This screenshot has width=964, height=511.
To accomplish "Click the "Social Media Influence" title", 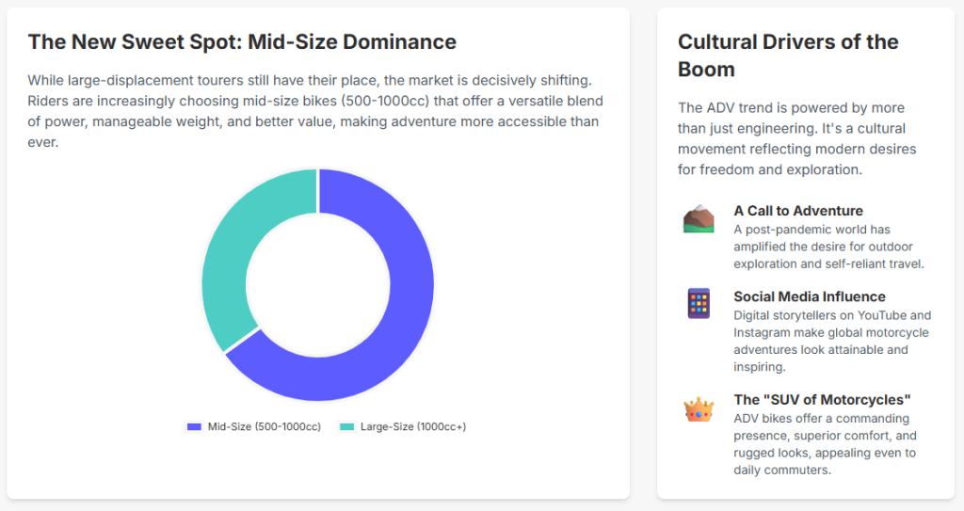I will tap(810, 296).
